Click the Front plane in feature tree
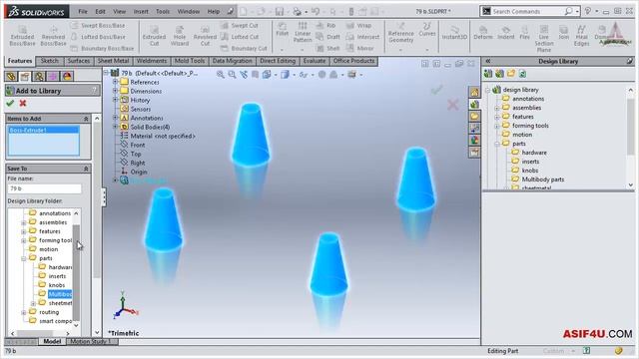This screenshot has width=639, height=359. (138, 145)
